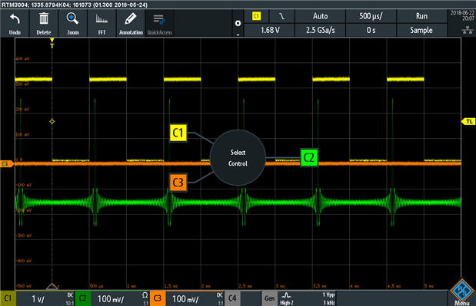Open the R&S Menu diamond button

point(462,291)
